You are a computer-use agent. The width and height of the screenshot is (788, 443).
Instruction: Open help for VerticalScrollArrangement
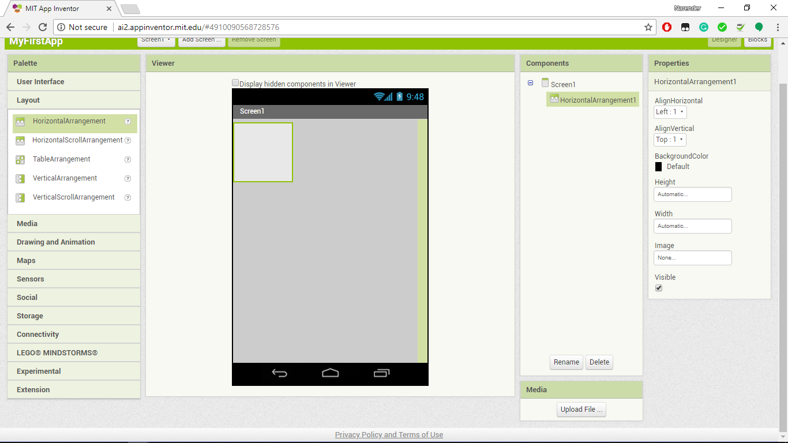tap(128, 197)
